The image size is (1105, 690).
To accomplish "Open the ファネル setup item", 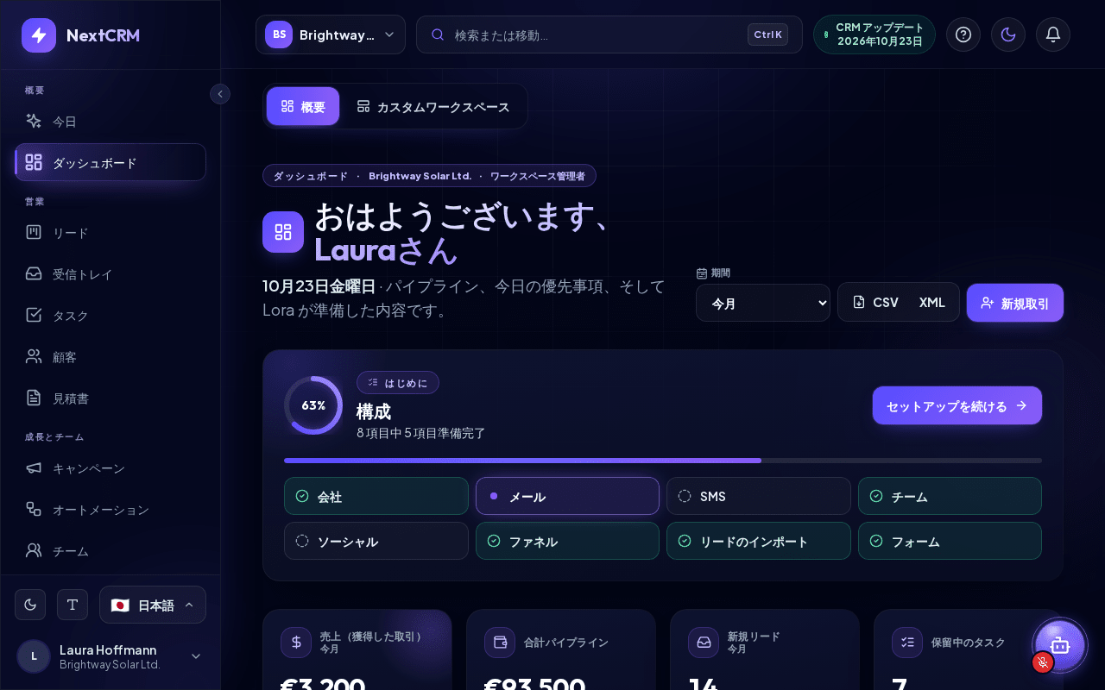I will 567,541.
